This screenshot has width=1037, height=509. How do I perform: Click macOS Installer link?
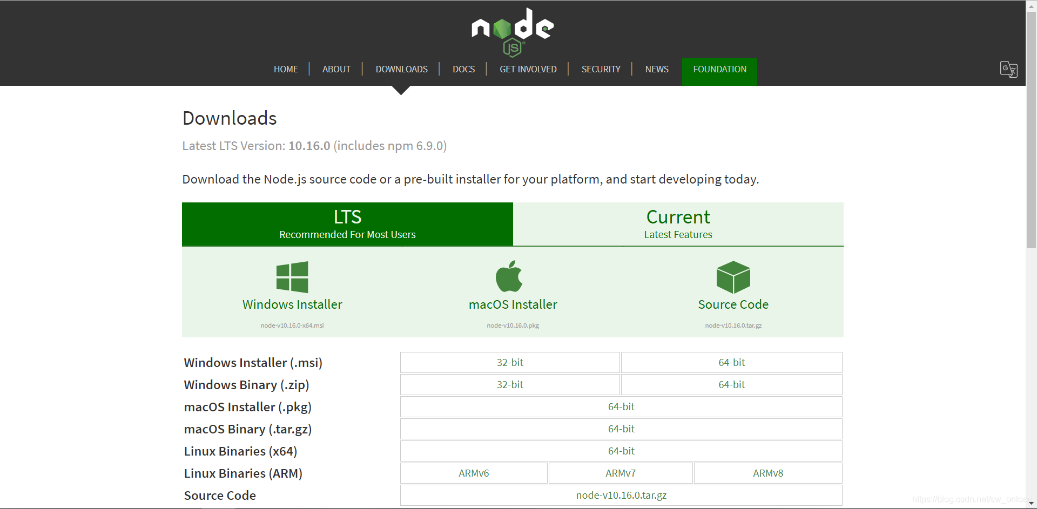coord(513,304)
